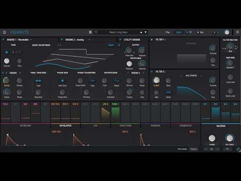Click the redo arrow in the bottom bar

(217, 149)
